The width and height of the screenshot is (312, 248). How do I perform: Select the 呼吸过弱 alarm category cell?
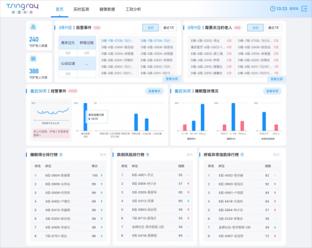[x=87, y=42]
